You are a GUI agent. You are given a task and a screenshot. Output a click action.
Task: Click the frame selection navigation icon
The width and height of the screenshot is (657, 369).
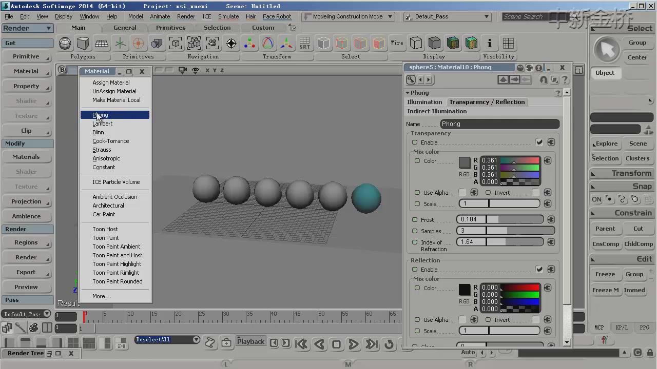176,43
